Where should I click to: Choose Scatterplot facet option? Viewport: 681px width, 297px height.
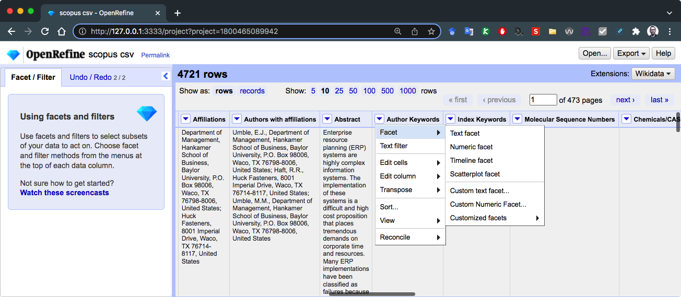coord(495,174)
